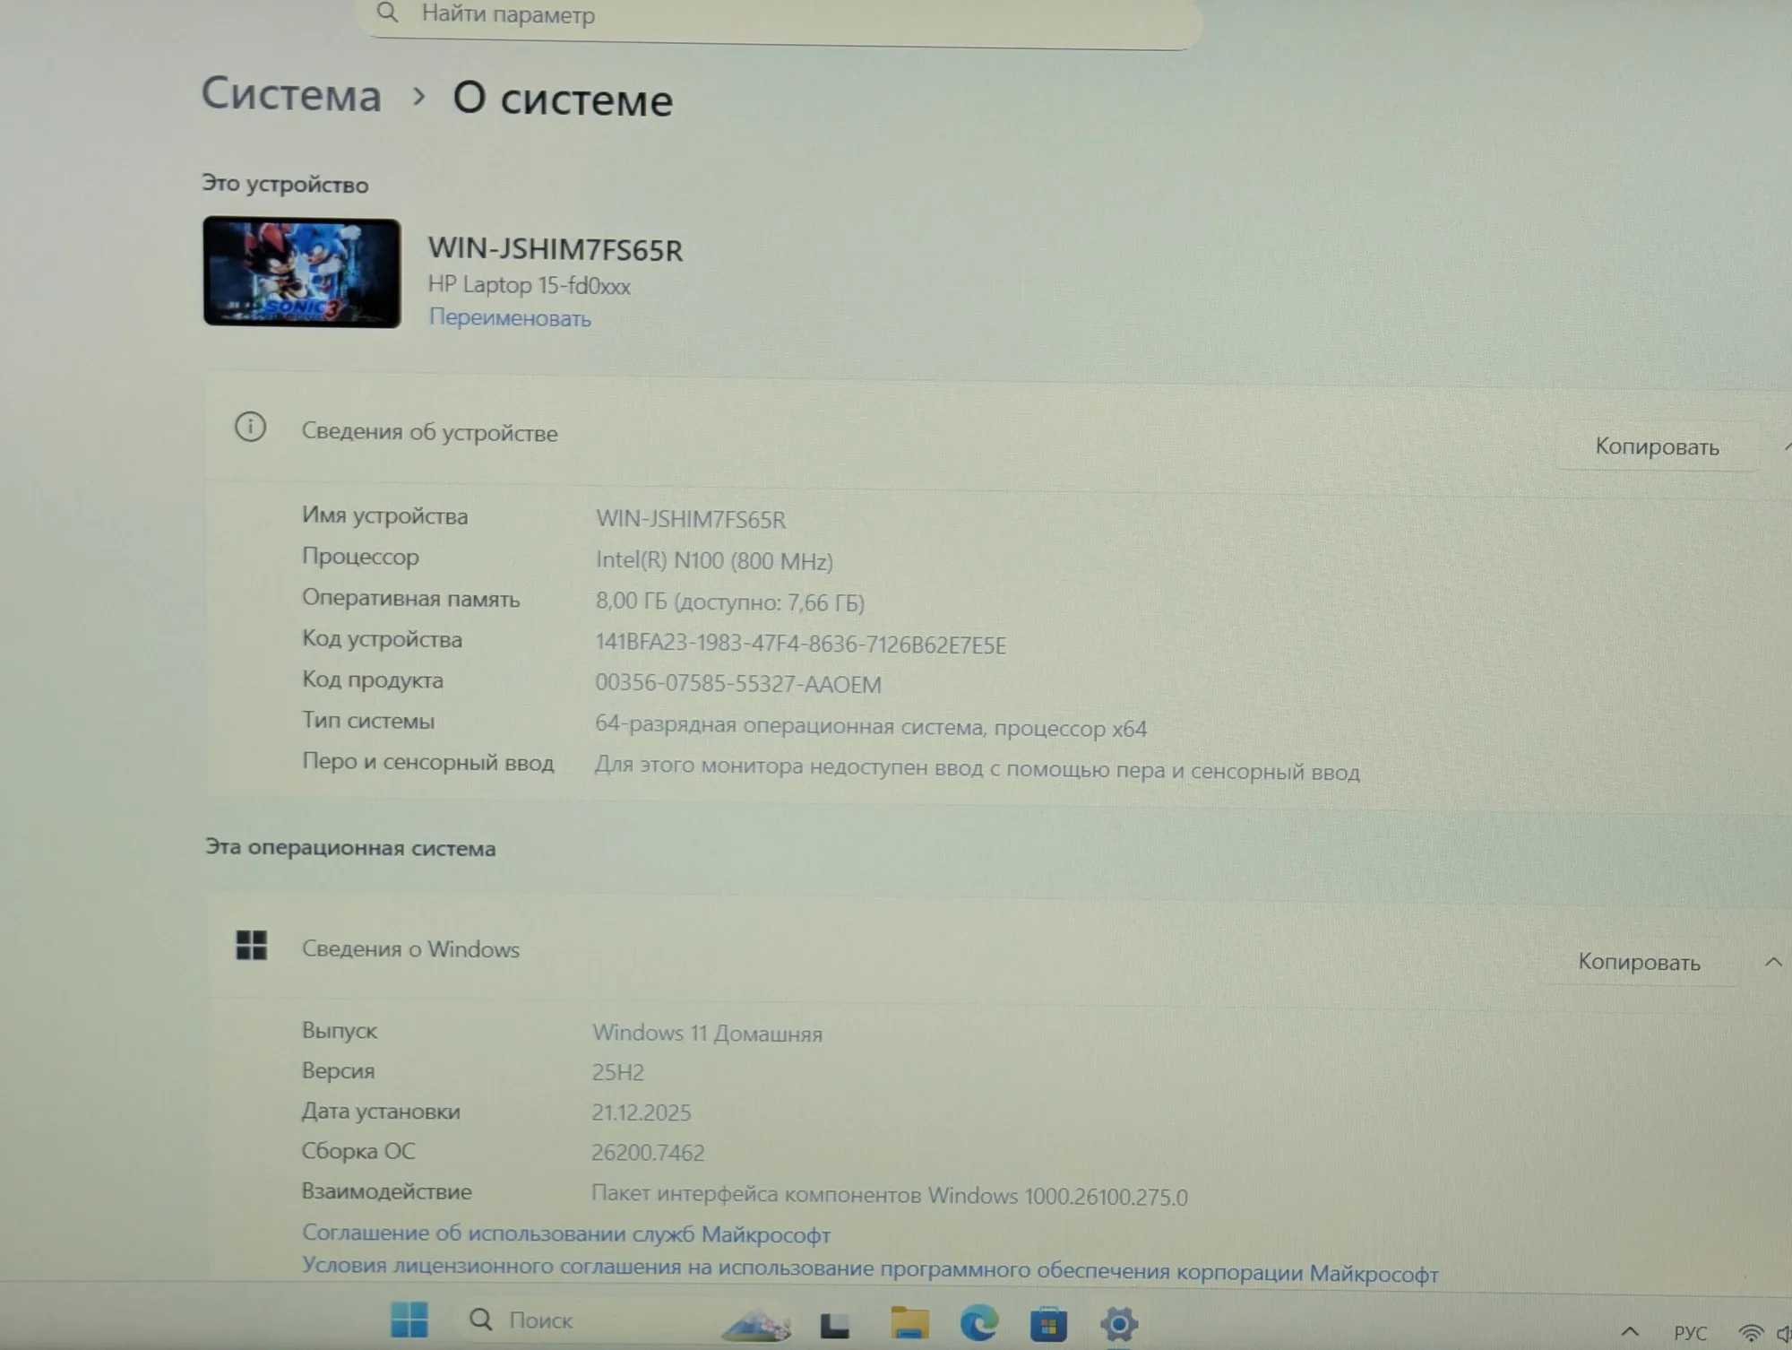Copy Windows information with Копировать button

[x=1639, y=962]
